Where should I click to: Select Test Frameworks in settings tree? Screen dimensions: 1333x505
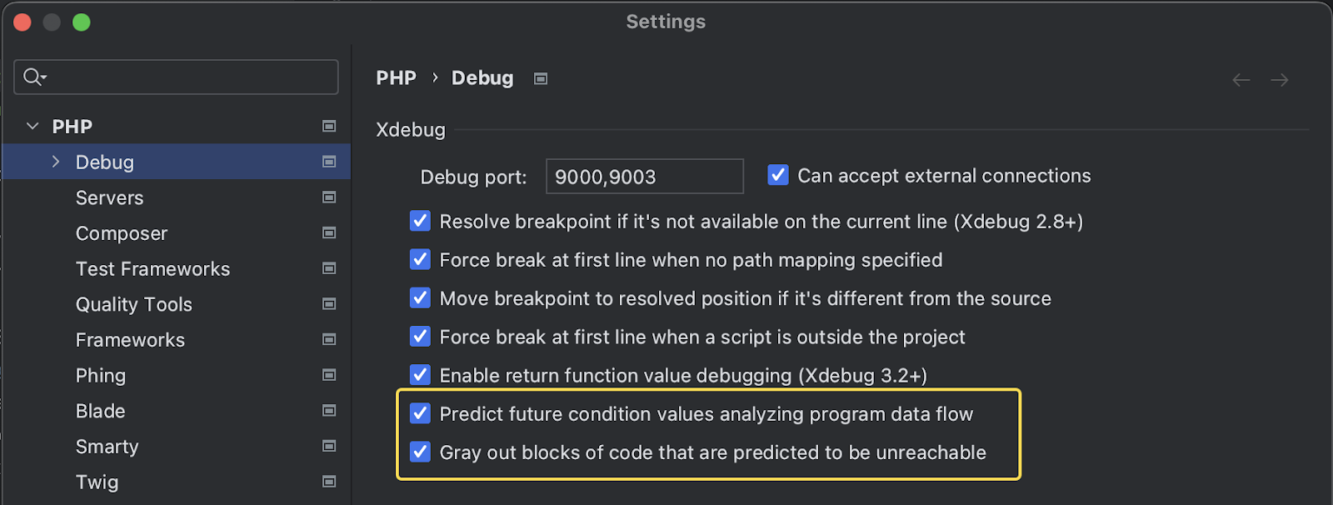click(152, 269)
